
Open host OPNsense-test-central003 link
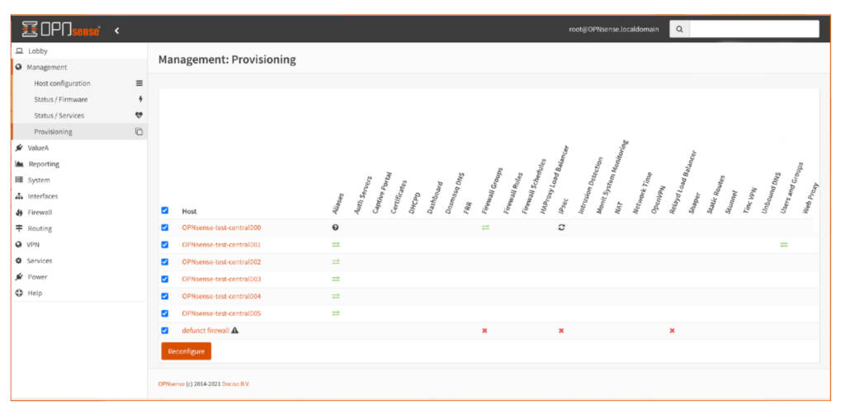[221, 279]
